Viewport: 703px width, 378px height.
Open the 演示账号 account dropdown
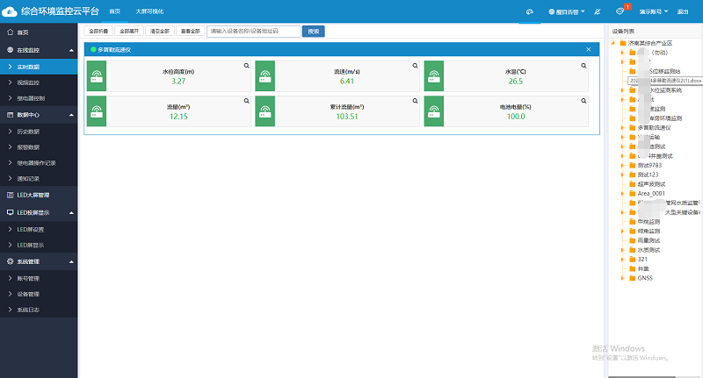click(653, 12)
